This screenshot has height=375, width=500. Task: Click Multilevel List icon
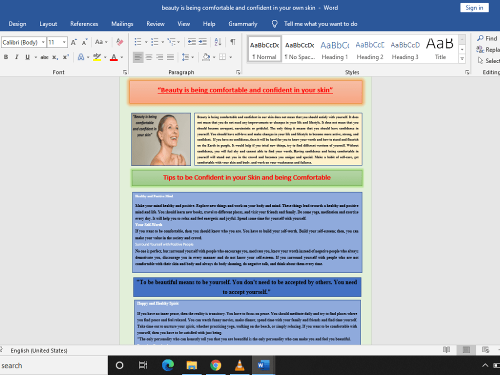(171, 42)
